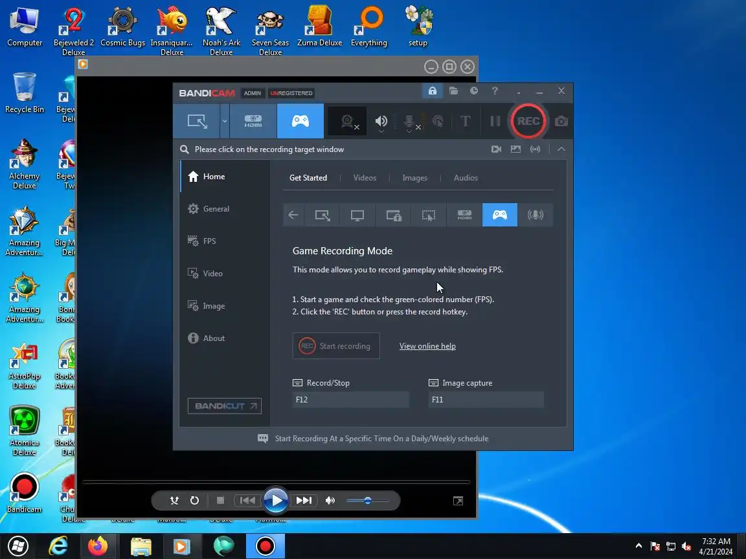The width and height of the screenshot is (746, 559).
Task: Click the media player Play button
Action: [276, 501]
